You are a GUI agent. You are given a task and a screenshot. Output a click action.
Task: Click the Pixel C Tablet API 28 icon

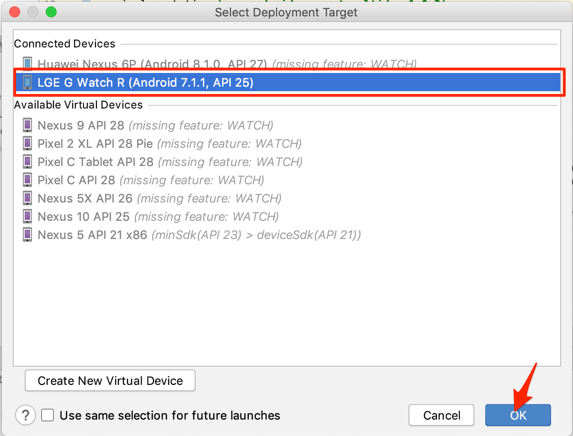coord(27,161)
